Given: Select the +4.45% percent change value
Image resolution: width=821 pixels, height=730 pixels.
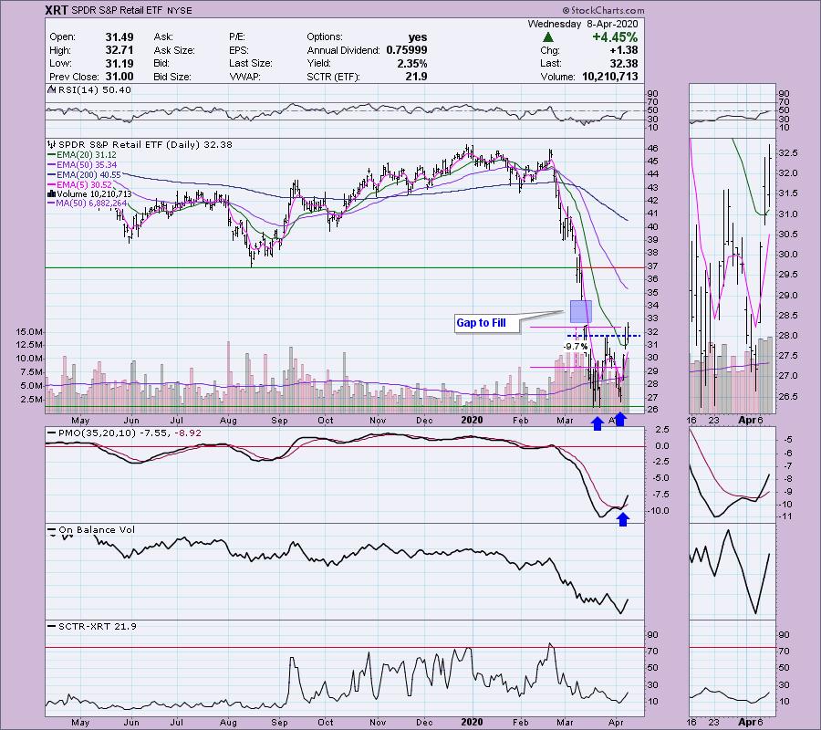Looking at the screenshot, I should click(615, 37).
